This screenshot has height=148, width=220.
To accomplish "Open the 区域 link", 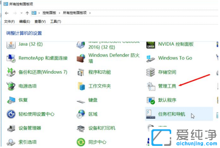I will pos(93,114).
